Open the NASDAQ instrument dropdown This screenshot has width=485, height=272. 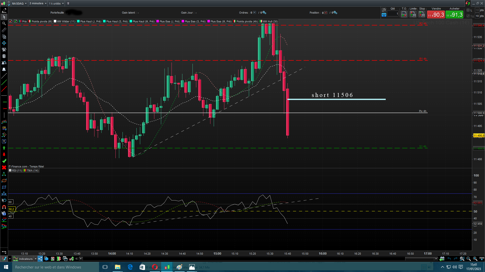(x=19, y=3)
